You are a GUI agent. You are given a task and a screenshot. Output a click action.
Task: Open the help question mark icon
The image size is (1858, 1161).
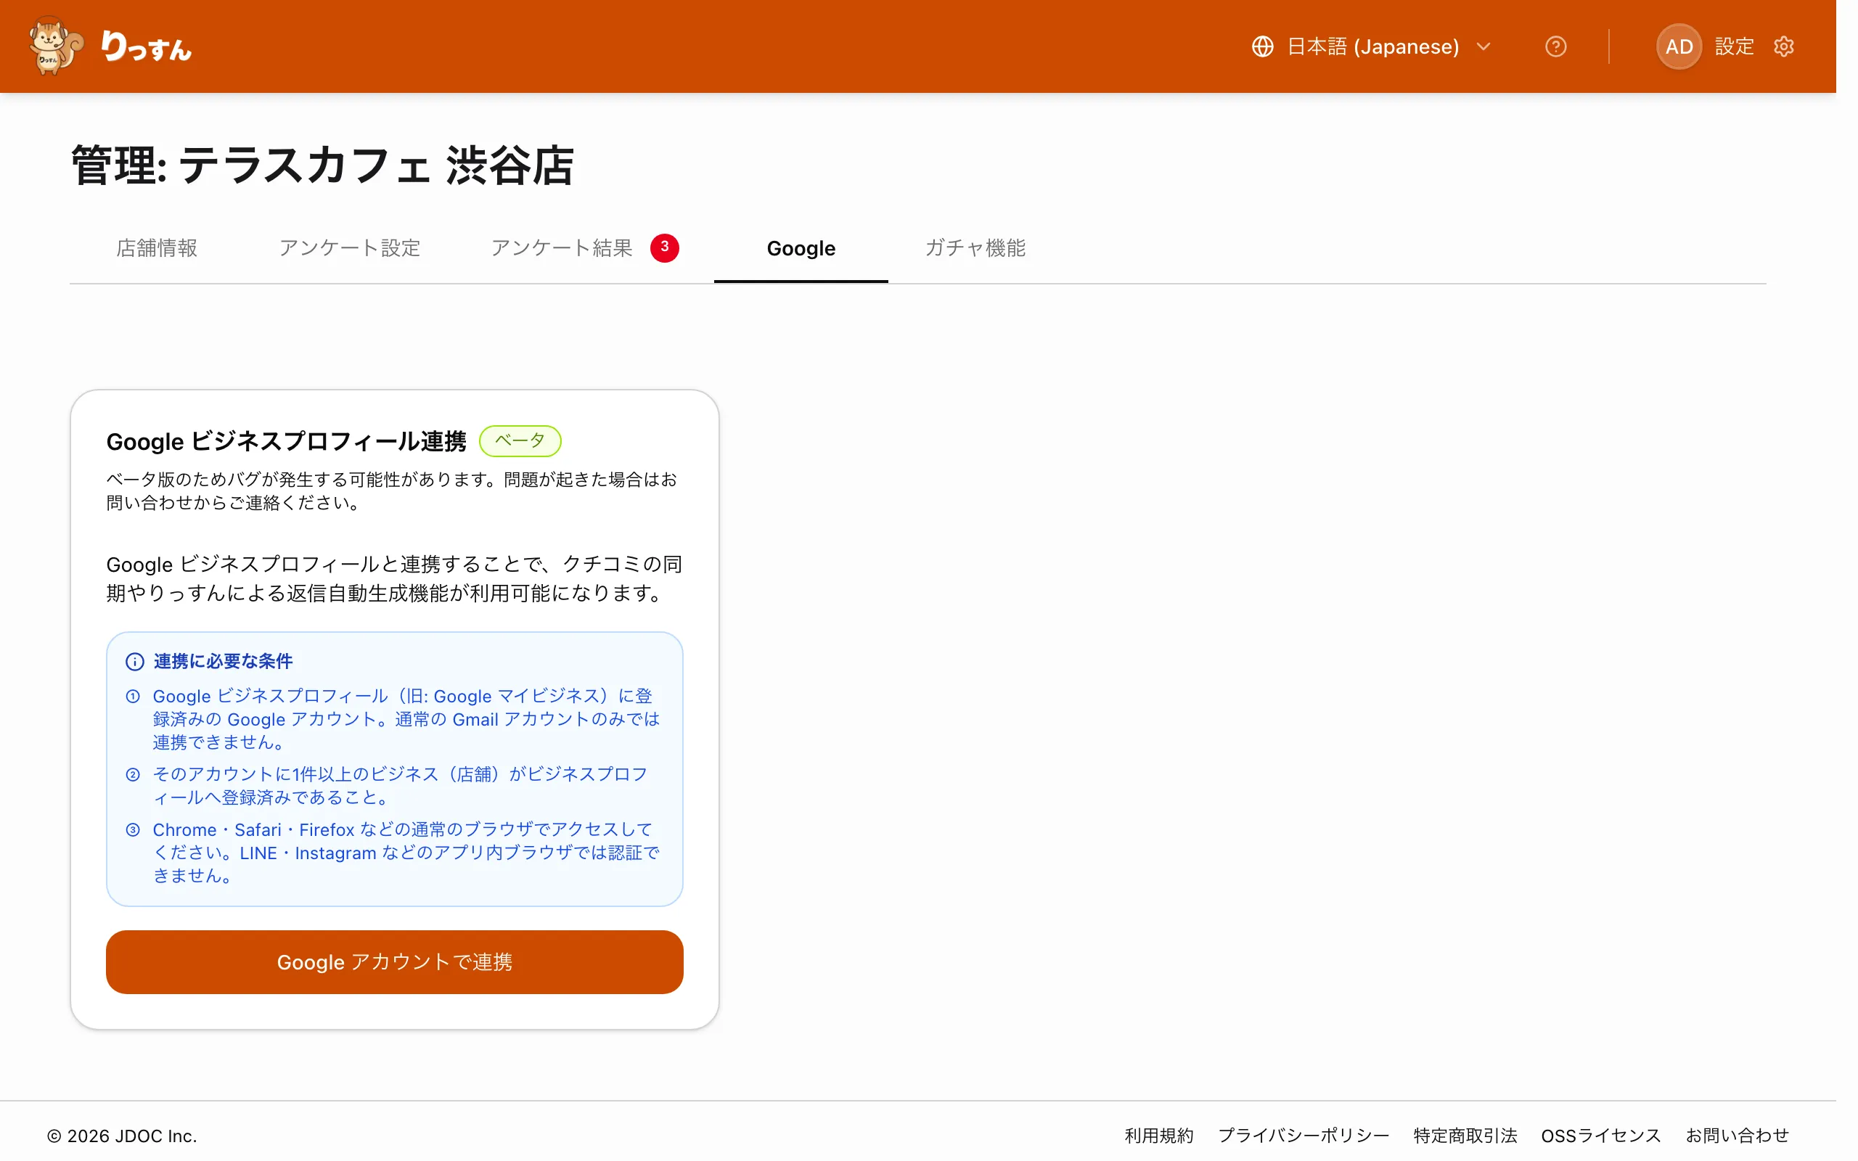tap(1555, 47)
